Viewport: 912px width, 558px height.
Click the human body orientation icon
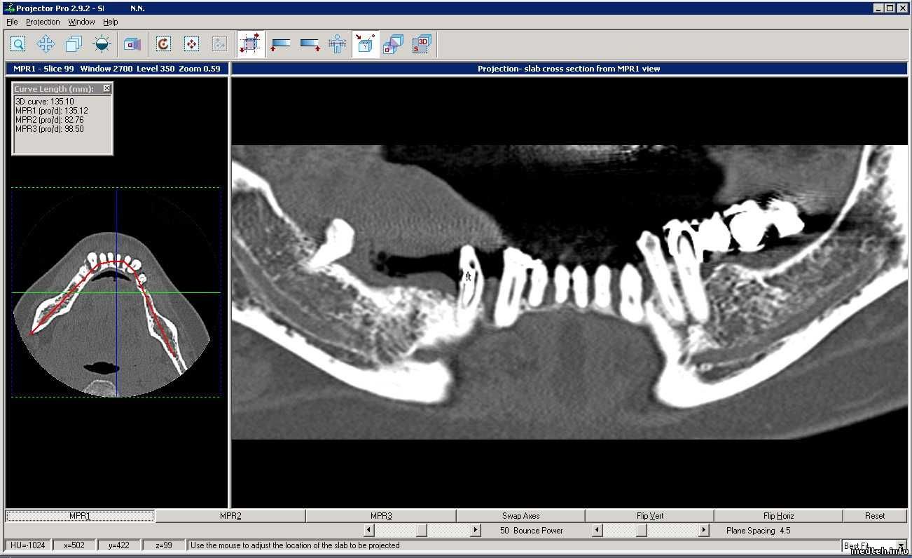tap(338, 45)
